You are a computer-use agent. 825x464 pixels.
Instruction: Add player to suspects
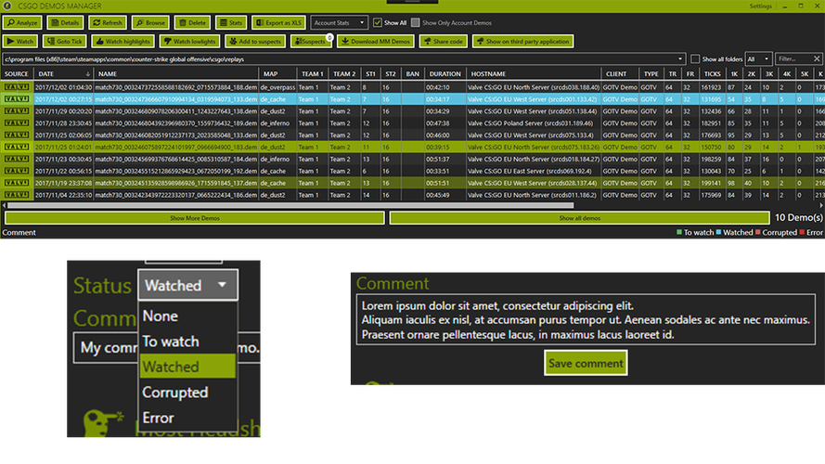(255, 41)
